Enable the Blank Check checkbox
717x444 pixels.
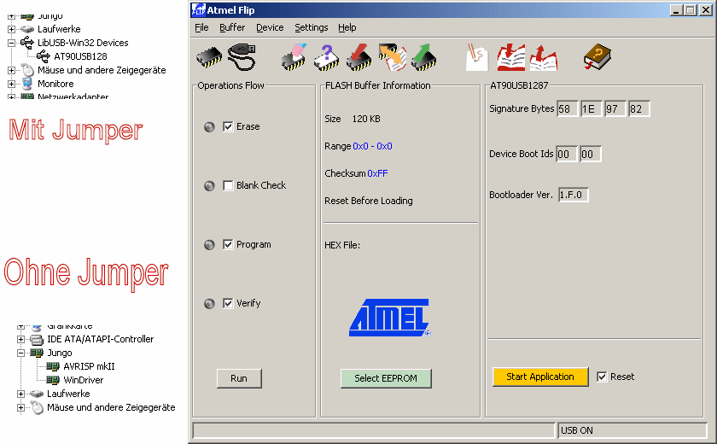(228, 185)
